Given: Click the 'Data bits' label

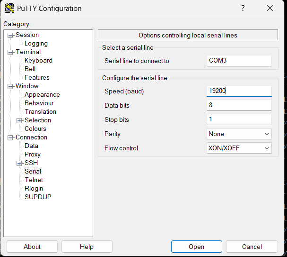Looking at the screenshot, I should coord(117,106).
